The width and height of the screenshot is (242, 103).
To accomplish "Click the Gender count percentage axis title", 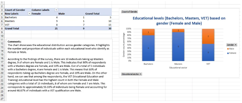I will [x=124, y=45].
